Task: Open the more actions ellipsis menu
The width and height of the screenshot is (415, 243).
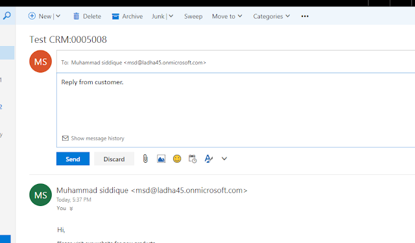Action: pos(305,16)
